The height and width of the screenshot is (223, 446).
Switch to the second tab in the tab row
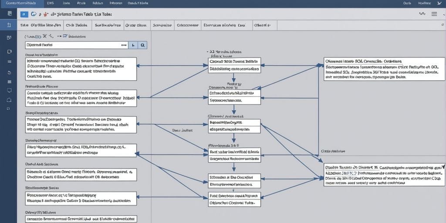click(x=77, y=25)
